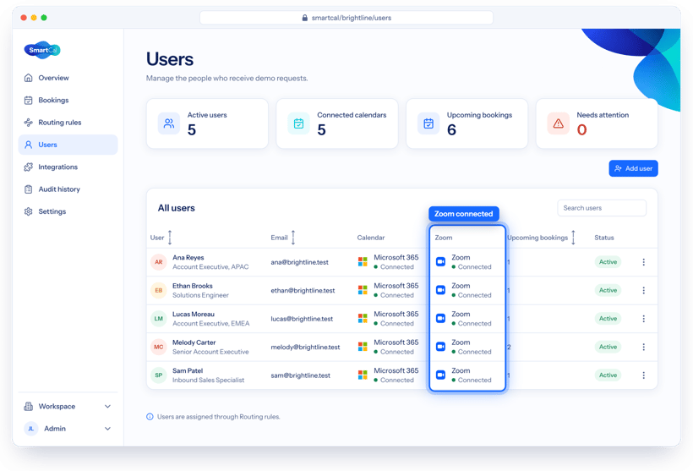Click the info icon beside Routing rules note

[150, 417]
